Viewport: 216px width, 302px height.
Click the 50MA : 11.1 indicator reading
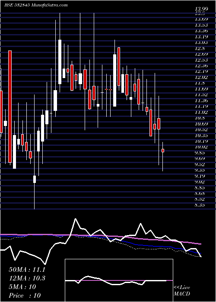27,270
